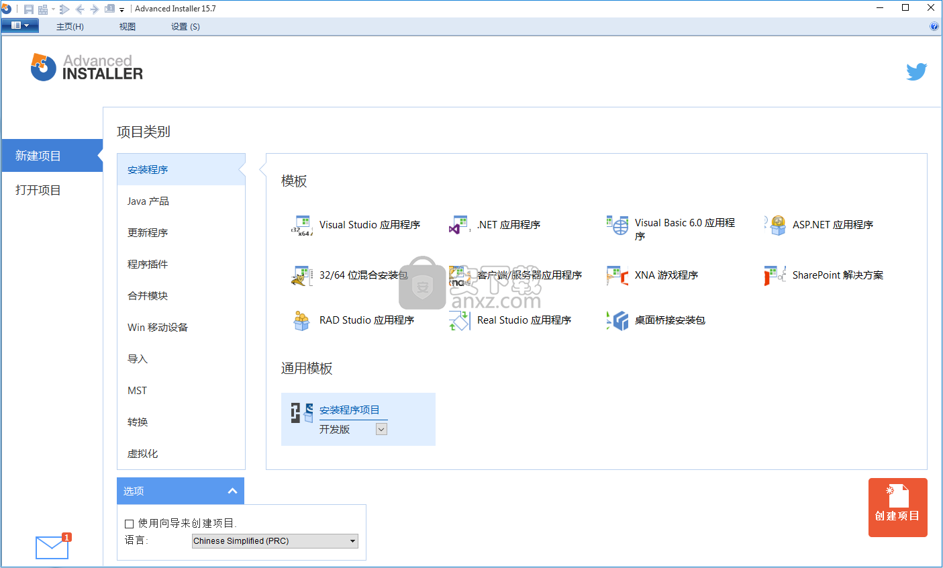Viewport: 943px width, 568px height.
Task: Open the 设置 (S) ribbon tab
Action: 185,27
